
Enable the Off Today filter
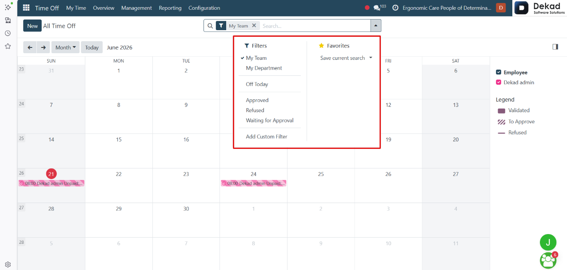point(257,84)
